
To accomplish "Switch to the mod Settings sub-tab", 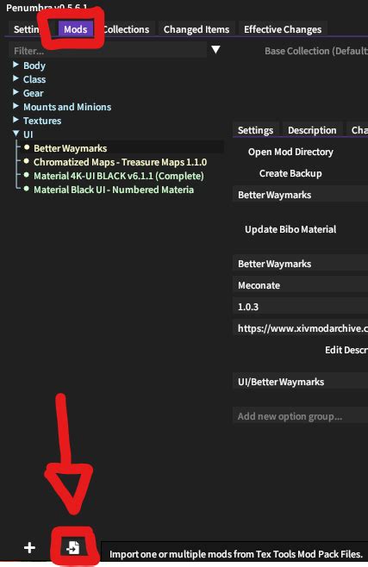I will tap(256, 130).
